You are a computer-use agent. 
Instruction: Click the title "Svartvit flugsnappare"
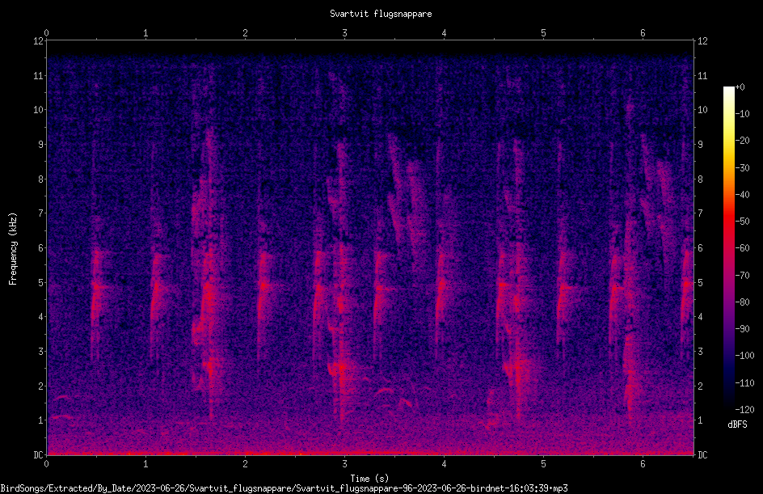[381, 14]
